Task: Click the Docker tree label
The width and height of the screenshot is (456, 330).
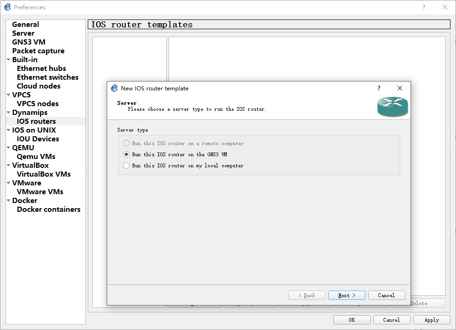Action: coord(25,201)
